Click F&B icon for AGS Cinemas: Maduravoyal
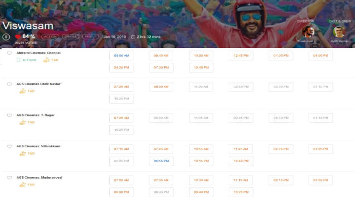 tap(22, 185)
